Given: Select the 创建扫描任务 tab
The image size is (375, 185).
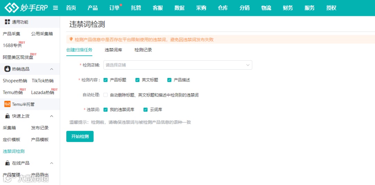Looking at the screenshot, I should [x=80, y=50].
